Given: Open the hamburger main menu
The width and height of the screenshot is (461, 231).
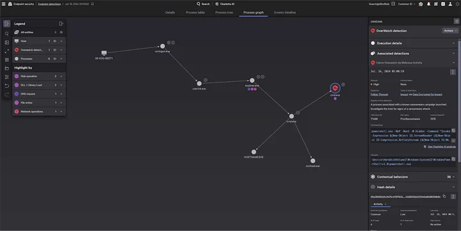Looking at the screenshot, I should tap(4, 4).
